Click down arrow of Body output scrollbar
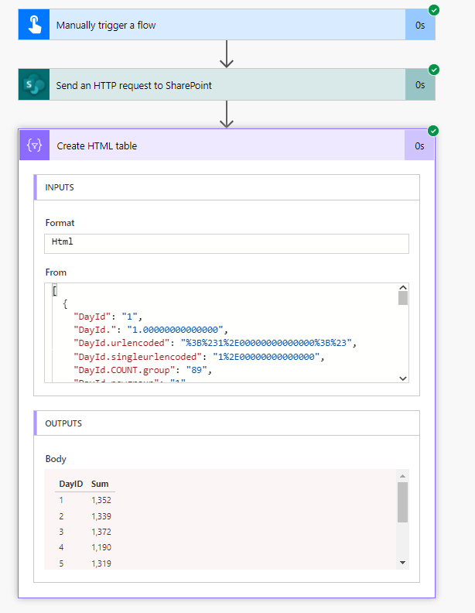 [x=402, y=563]
